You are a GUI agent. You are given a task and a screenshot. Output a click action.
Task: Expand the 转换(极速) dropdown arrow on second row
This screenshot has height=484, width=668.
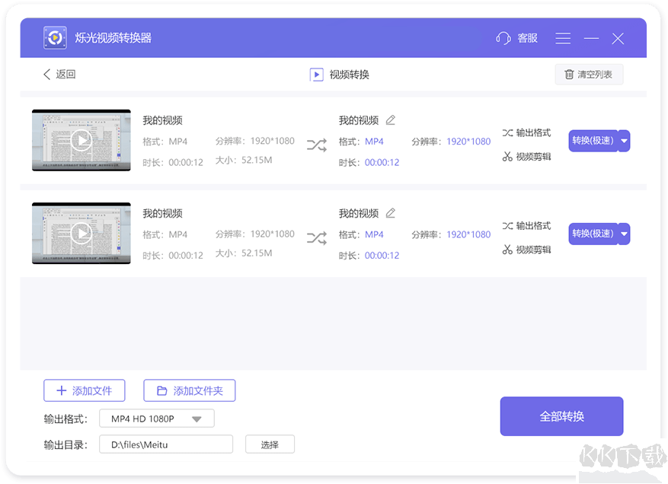click(x=625, y=234)
